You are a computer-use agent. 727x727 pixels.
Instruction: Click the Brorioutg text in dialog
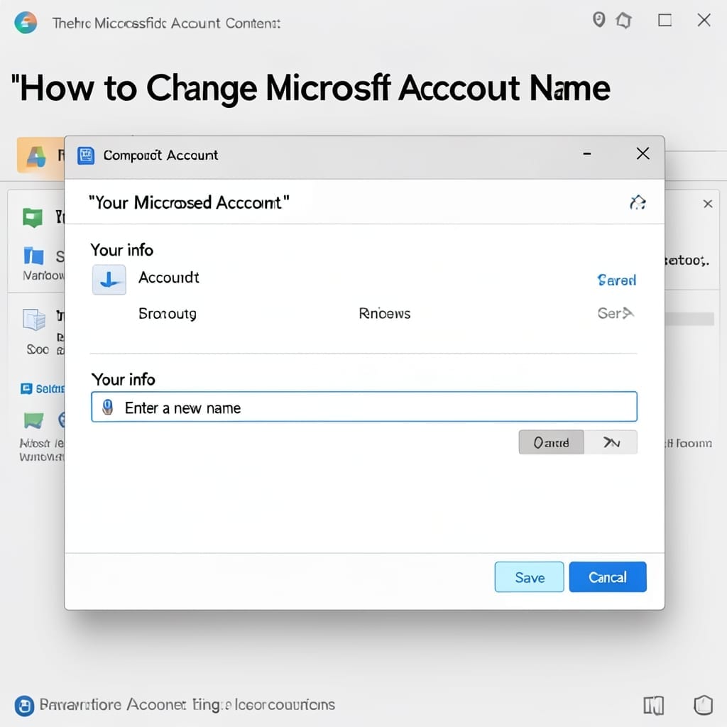click(168, 314)
